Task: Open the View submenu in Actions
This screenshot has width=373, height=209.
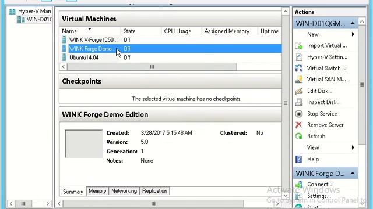Action: click(x=313, y=147)
